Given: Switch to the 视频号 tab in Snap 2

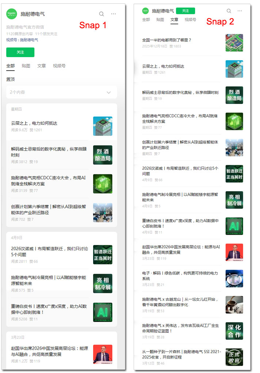Looking at the screenshot, I should tap(190, 20).
